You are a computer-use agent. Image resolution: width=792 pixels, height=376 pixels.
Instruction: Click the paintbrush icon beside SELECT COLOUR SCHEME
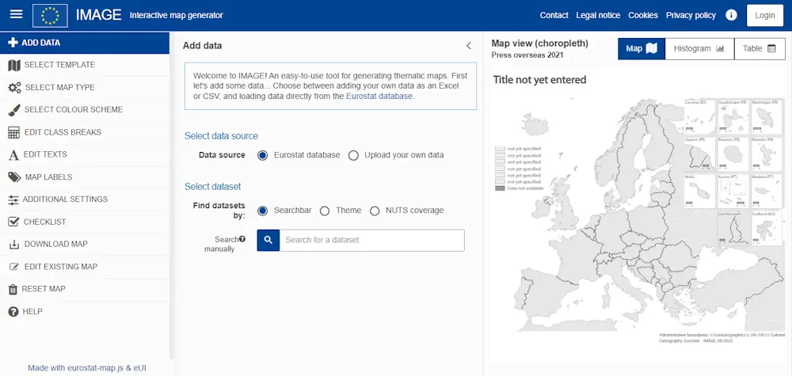tap(14, 109)
